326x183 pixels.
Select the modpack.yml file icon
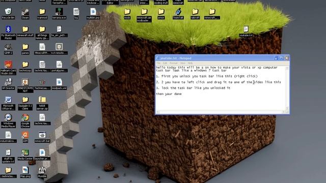point(59,84)
